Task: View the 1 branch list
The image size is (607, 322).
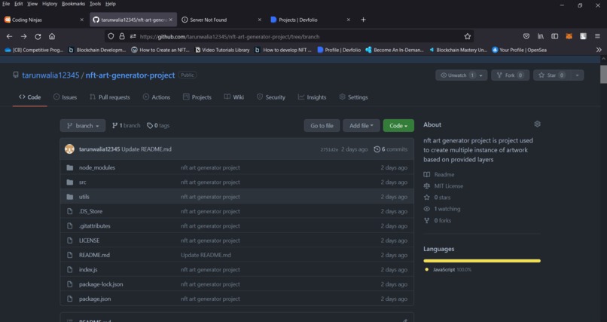Action: point(127,125)
